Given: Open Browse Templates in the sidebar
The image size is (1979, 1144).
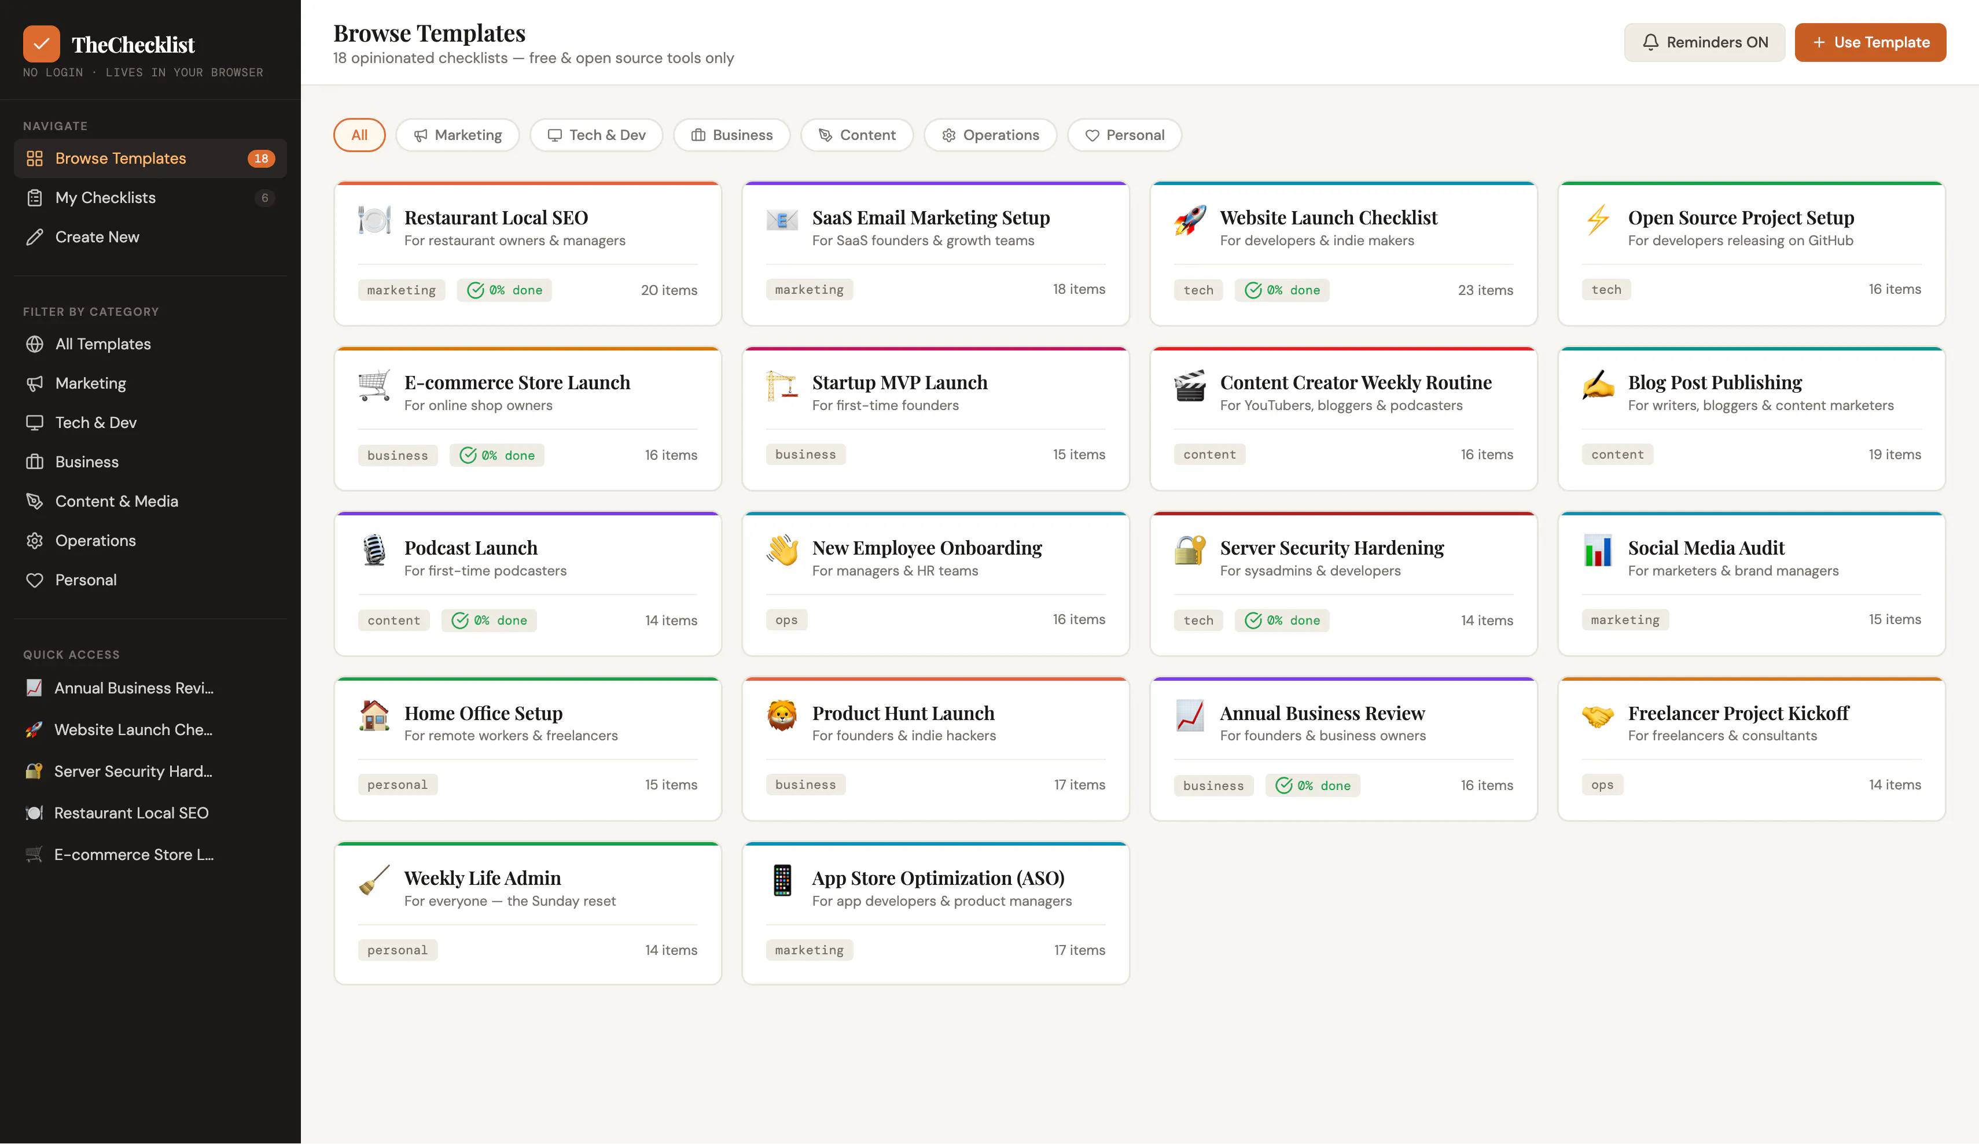Looking at the screenshot, I should (x=150, y=158).
